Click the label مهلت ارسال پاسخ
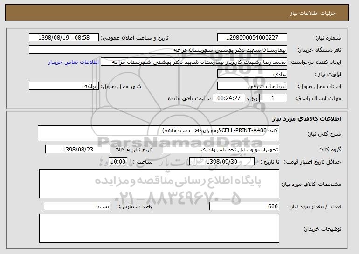The width and height of the screenshot is (359, 254). coord(318,98)
